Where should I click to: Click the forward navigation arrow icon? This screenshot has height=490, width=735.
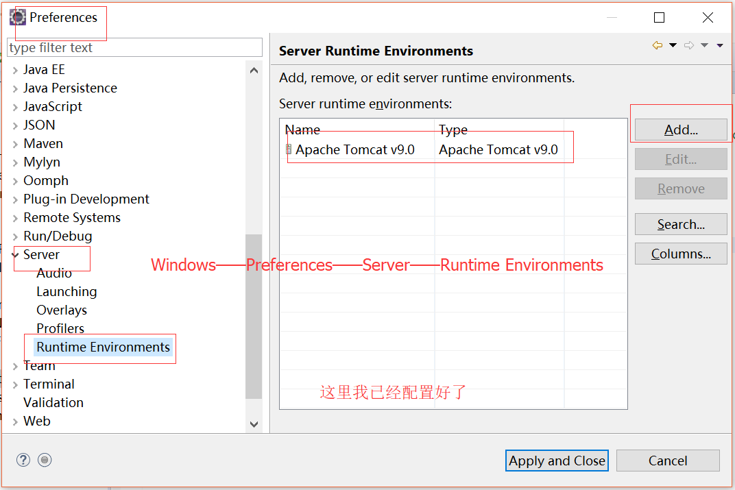point(689,45)
